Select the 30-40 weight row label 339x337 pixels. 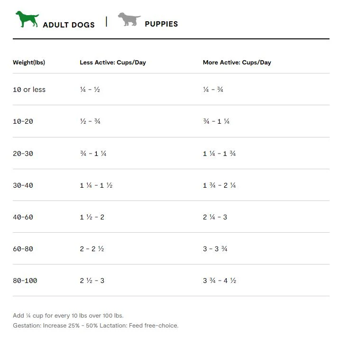point(23,185)
